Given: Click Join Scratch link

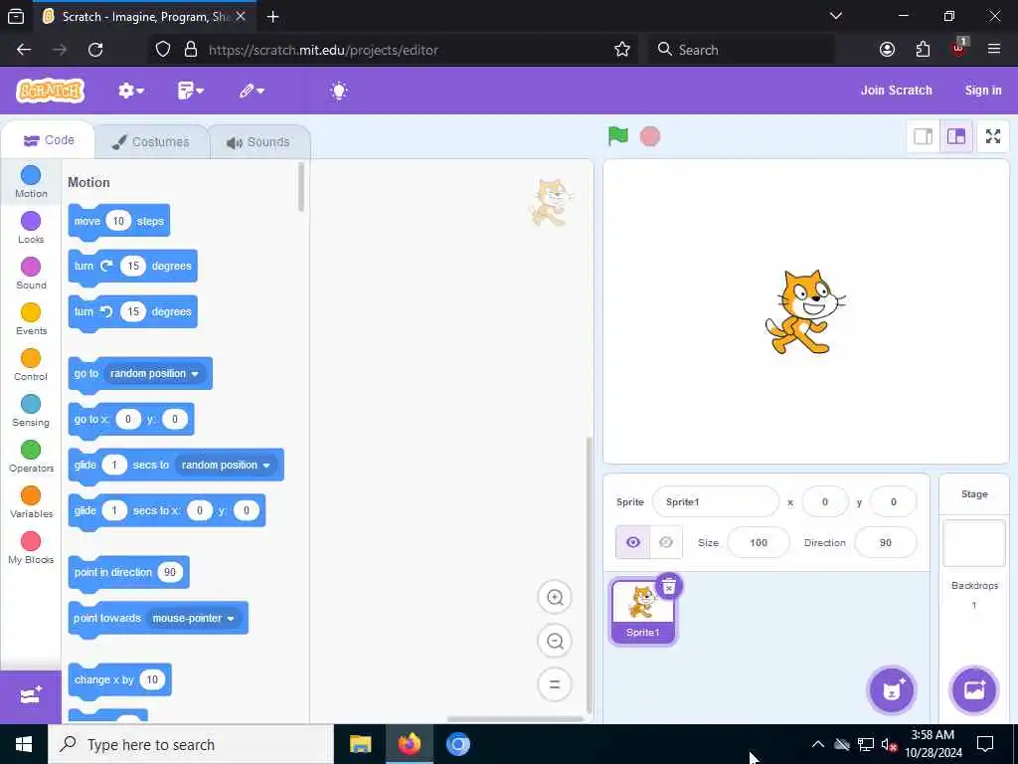Looking at the screenshot, I should click(x=896, y=91).
